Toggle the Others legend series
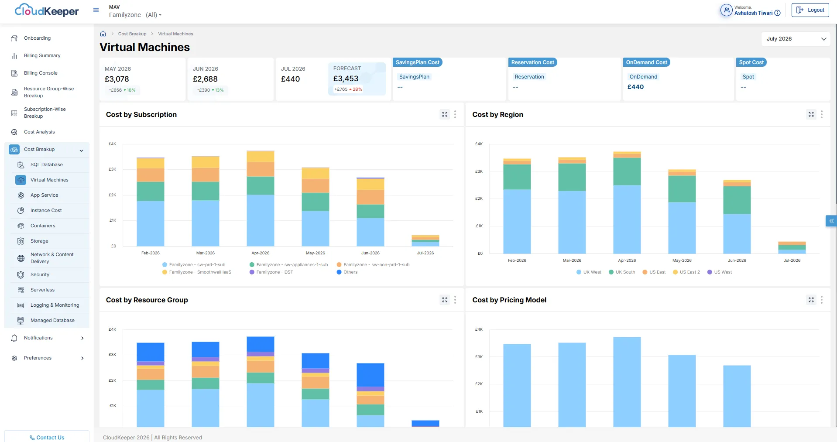This screenshot has height=442, width=837. pos(347,272)
